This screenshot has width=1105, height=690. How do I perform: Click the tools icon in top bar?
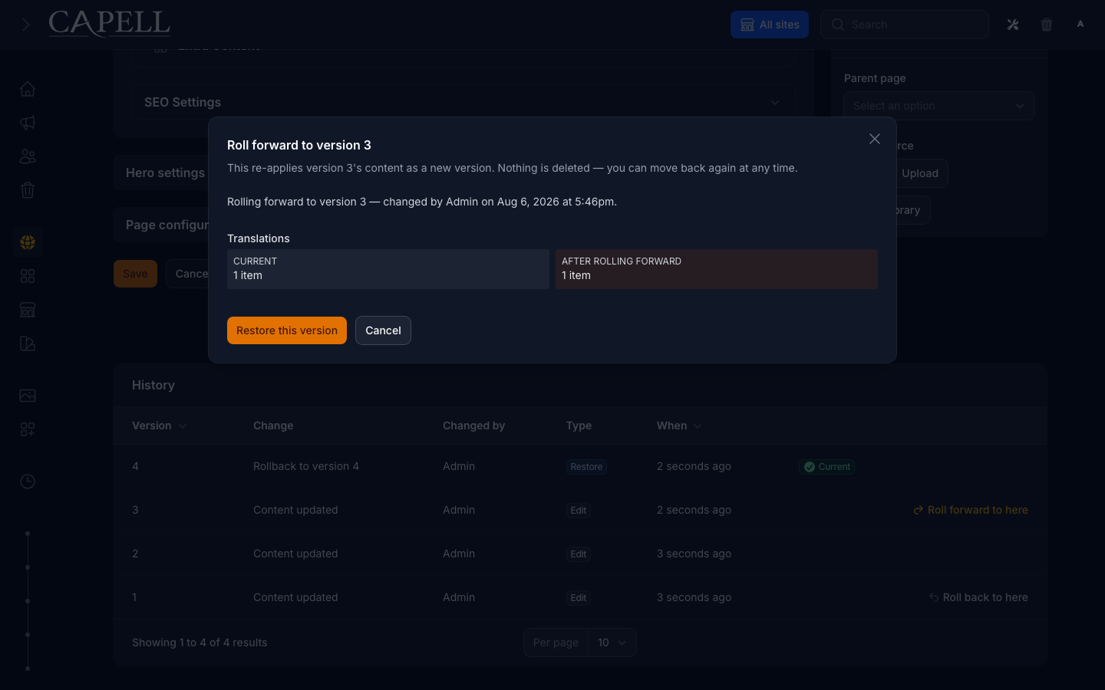(1013, 25)
